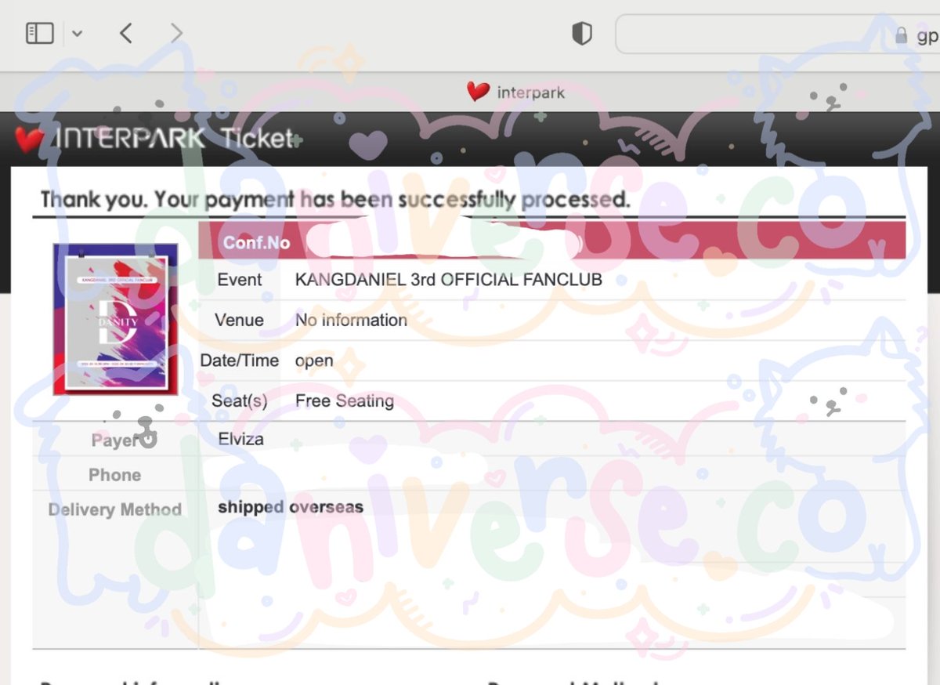This screenshot has height=685, width=940.
Task: Click the lock icon in address bar
Action: pos(902,35)
